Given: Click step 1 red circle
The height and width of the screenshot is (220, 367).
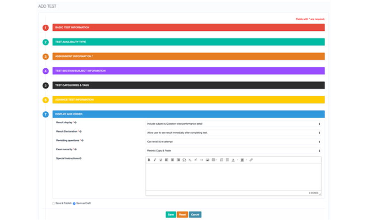Looking at the screenshot, I should 45,28.
